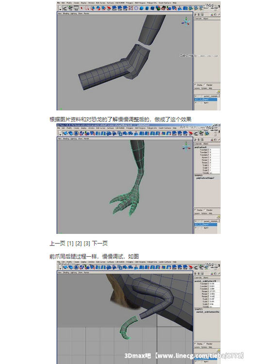Image resolution: width=261 pixels, height=364 pixels.
Task: Open page [1] link
Action: 70,243
